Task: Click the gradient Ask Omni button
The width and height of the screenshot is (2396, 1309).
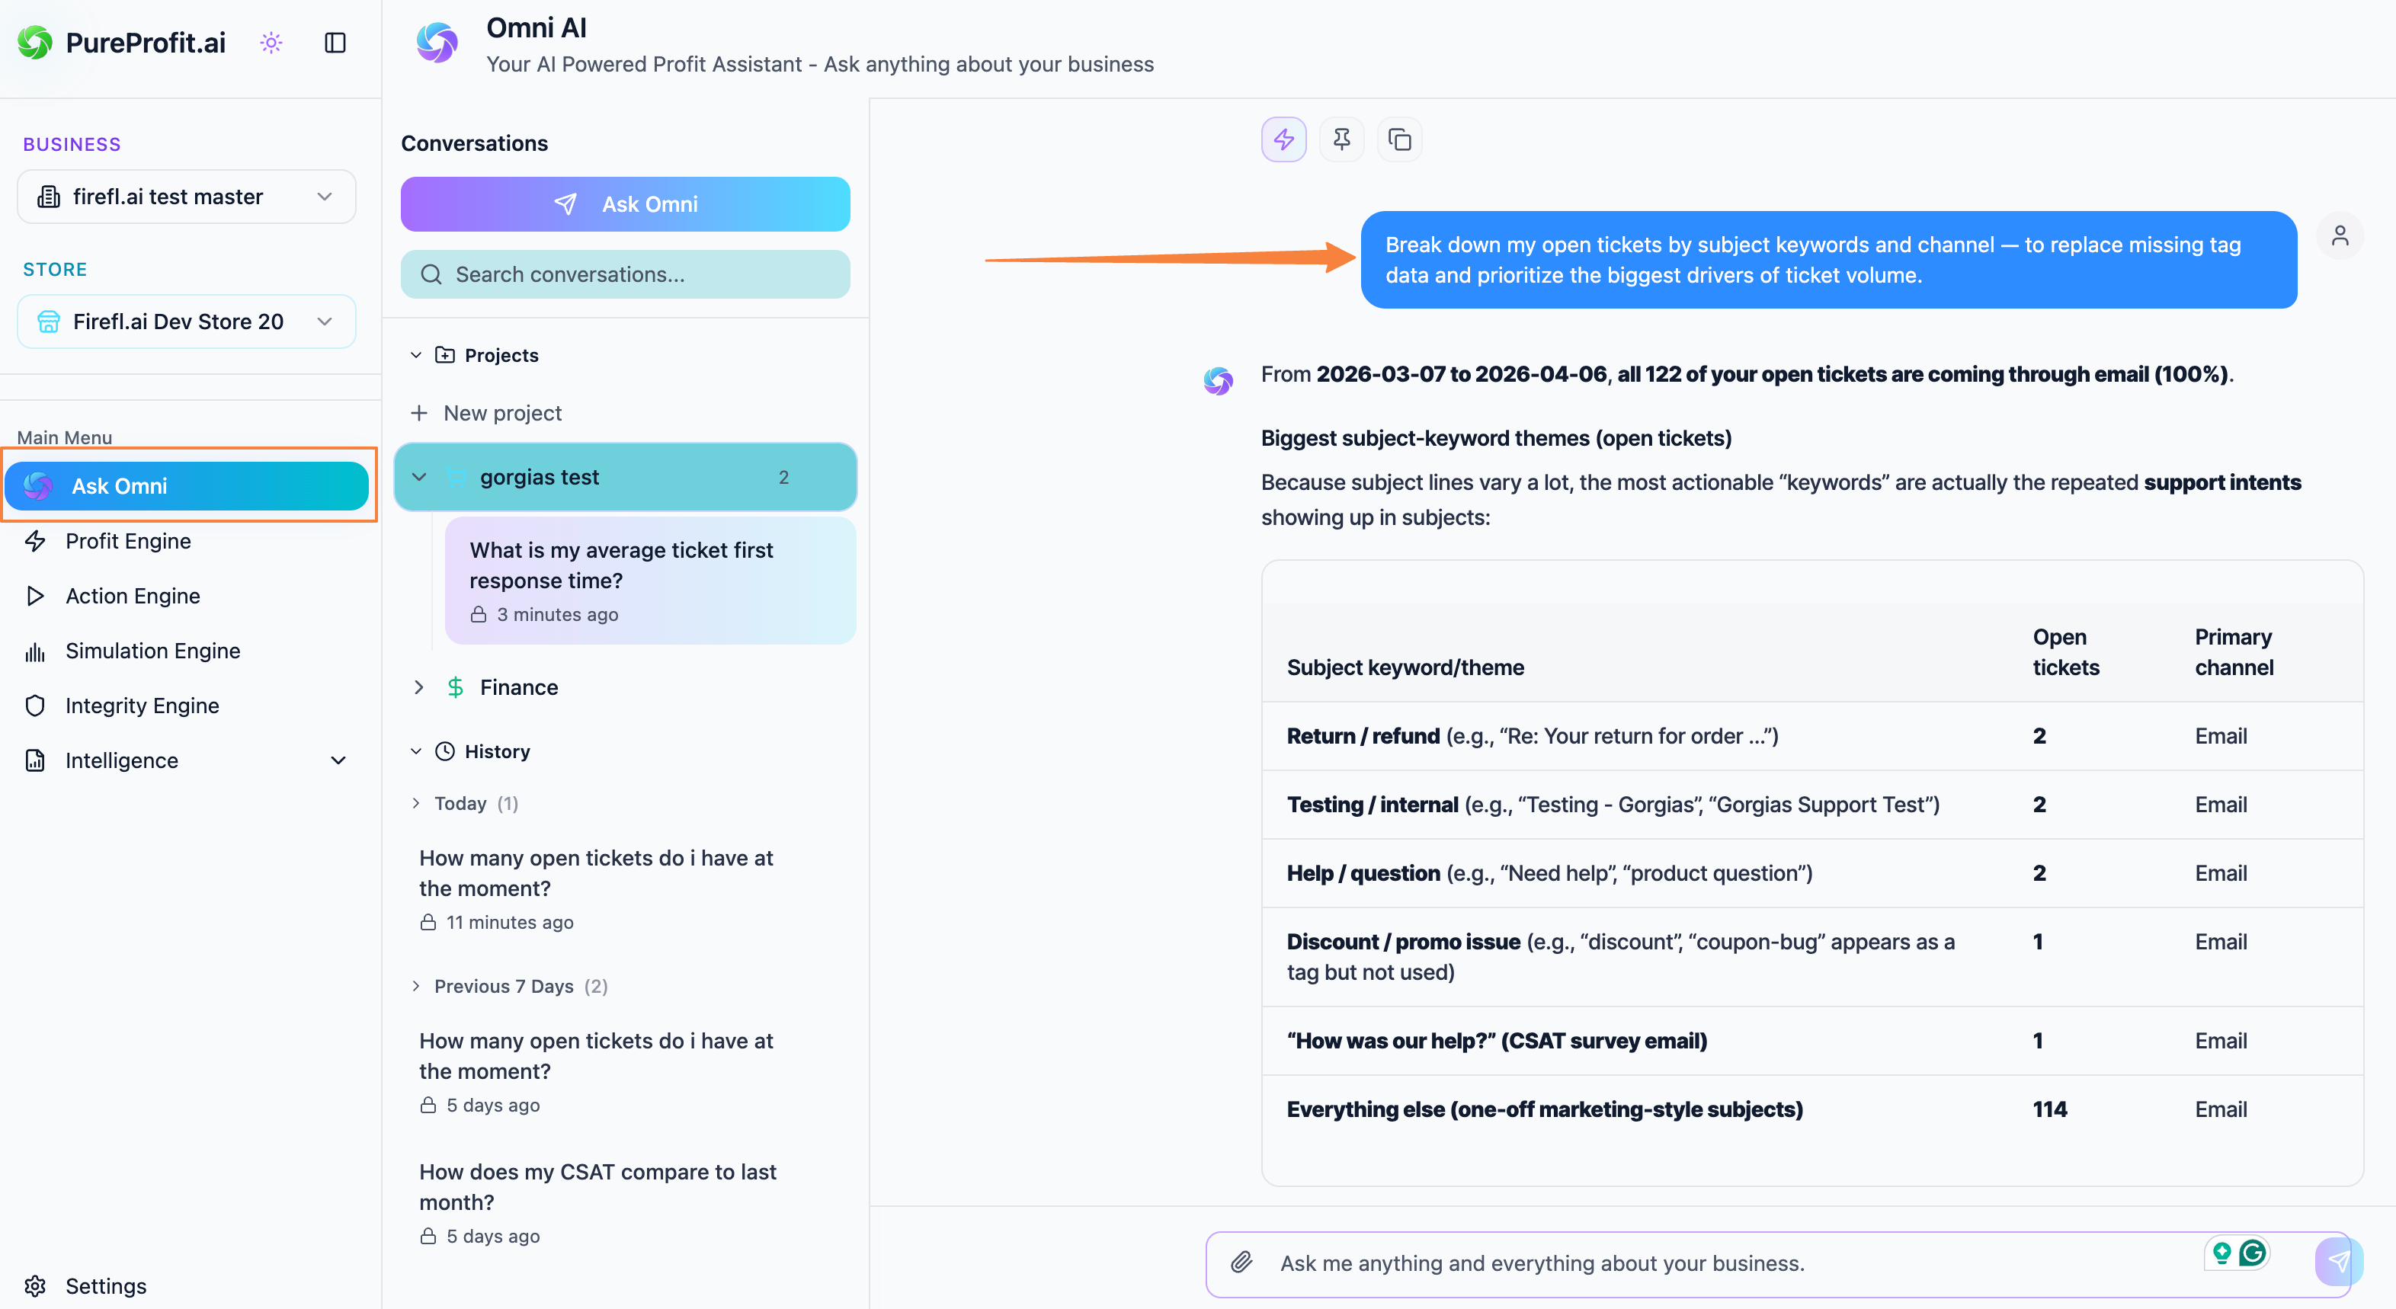Action: [625, 204]
